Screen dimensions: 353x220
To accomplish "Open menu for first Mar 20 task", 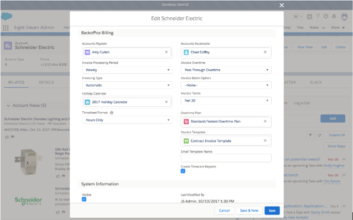I will [x=344, y=159].
